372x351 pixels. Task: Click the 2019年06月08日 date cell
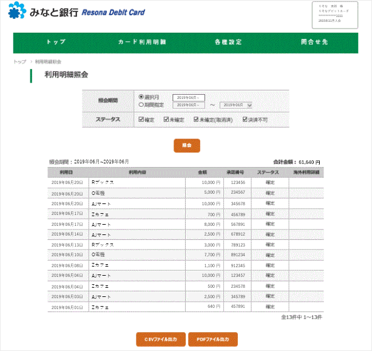(67, 265)
